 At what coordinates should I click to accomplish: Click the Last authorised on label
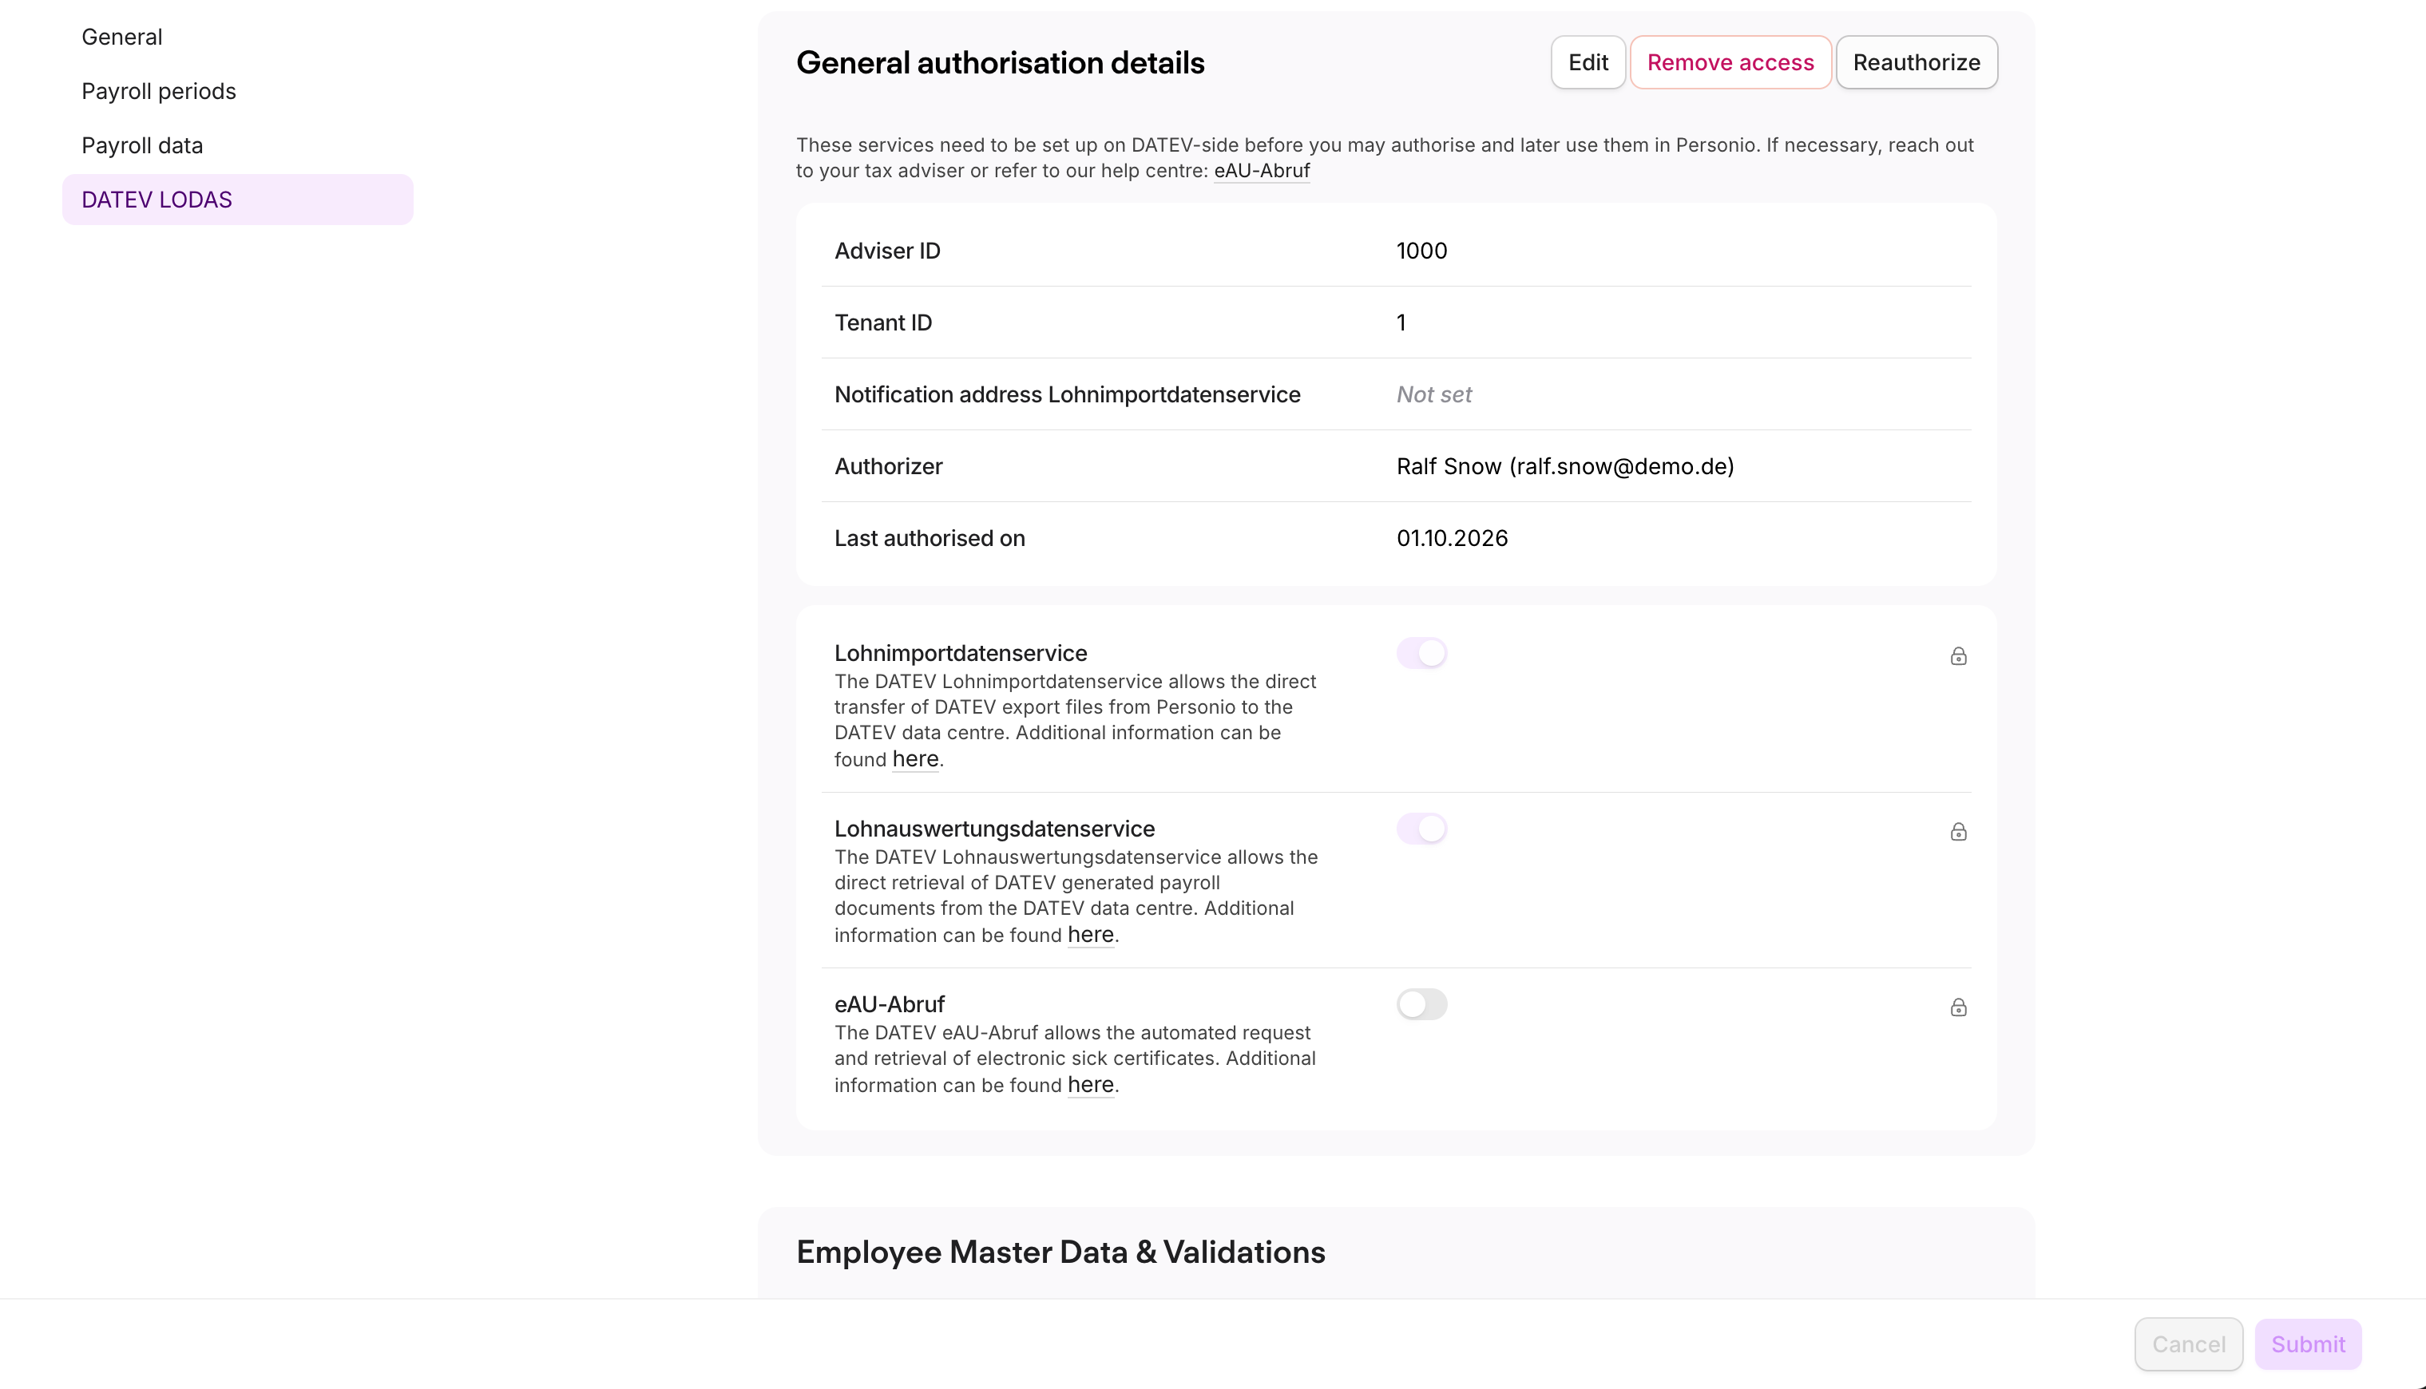click(930, 538)
